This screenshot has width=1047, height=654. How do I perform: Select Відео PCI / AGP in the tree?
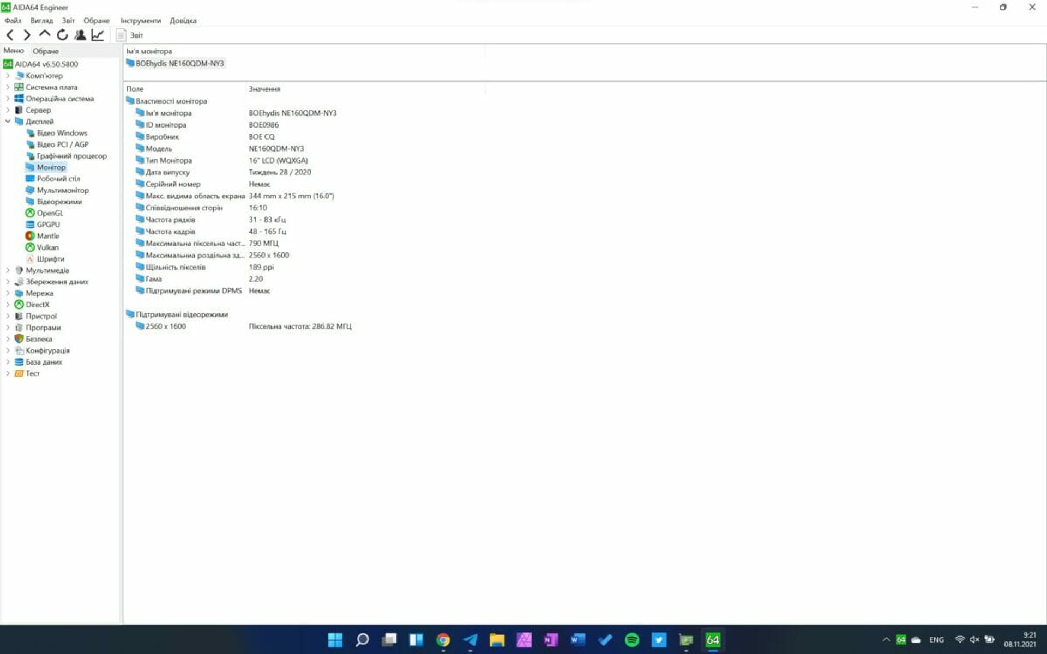point(62,144)
